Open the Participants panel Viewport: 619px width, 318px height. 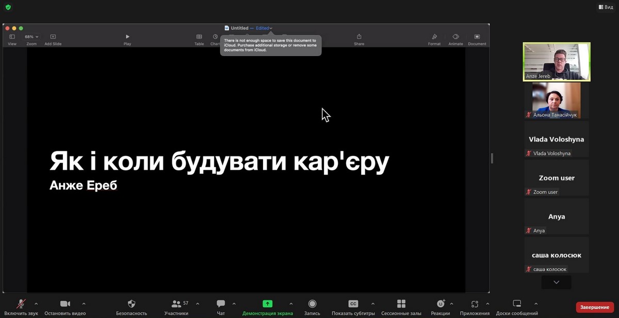tap(176, 304)
